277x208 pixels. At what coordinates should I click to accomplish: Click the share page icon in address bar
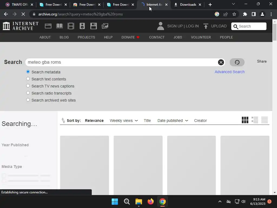click(x=226, y=14)
